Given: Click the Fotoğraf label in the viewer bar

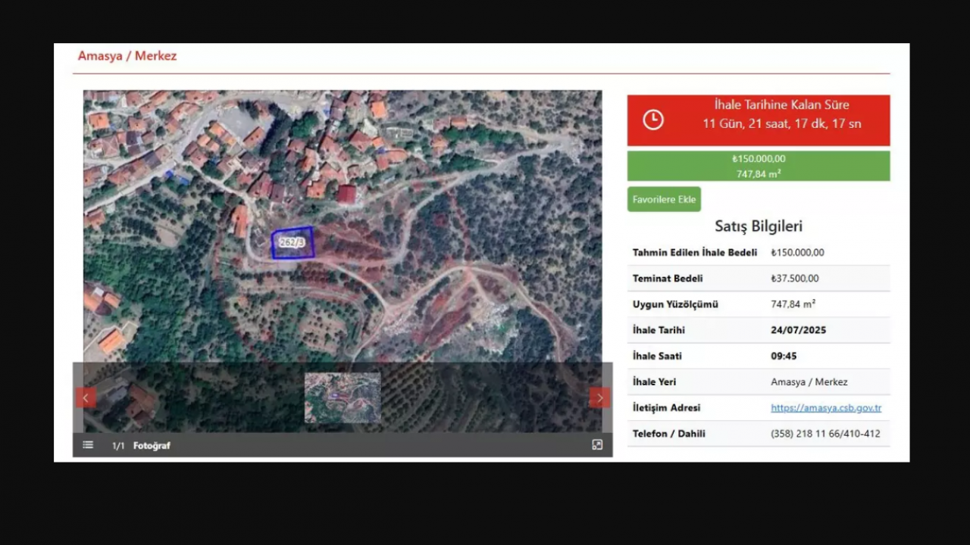Looking at the screenshot, I should pyautogui.click(x=152, y=445).
